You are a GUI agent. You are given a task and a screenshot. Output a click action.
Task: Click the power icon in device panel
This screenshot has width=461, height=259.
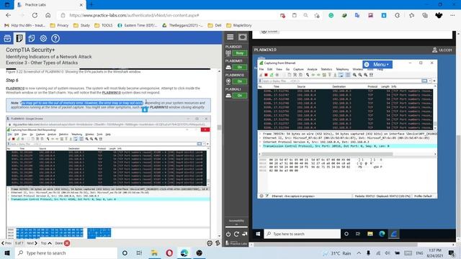(228, 234)
